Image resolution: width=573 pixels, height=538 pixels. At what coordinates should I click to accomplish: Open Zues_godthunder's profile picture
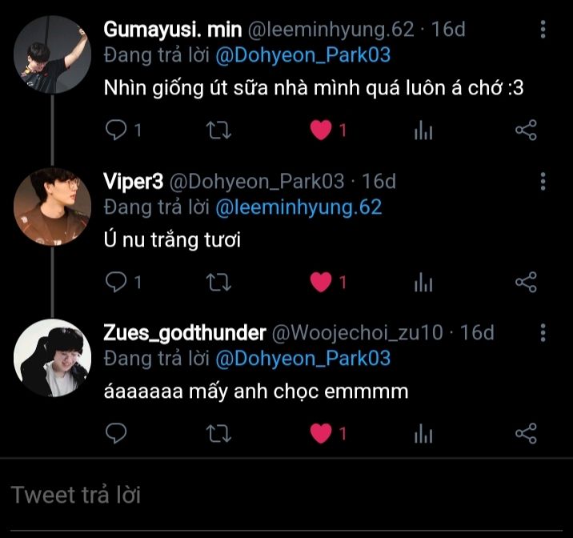coord(52,358)
